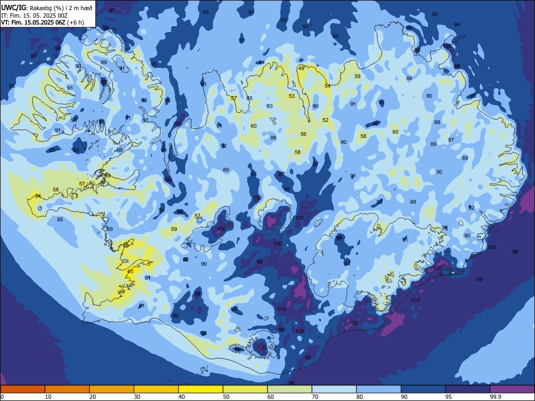This screenshot has height=401, width=535.
Task: Click the '99.9' legend scale label
Action: click(x=495, y=397)
